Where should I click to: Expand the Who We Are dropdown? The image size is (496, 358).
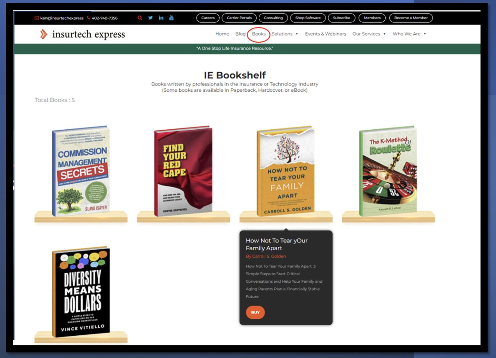409,34
